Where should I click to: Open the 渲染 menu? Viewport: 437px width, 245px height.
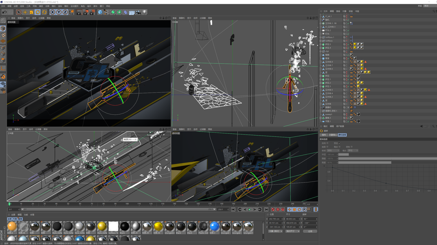60,6
